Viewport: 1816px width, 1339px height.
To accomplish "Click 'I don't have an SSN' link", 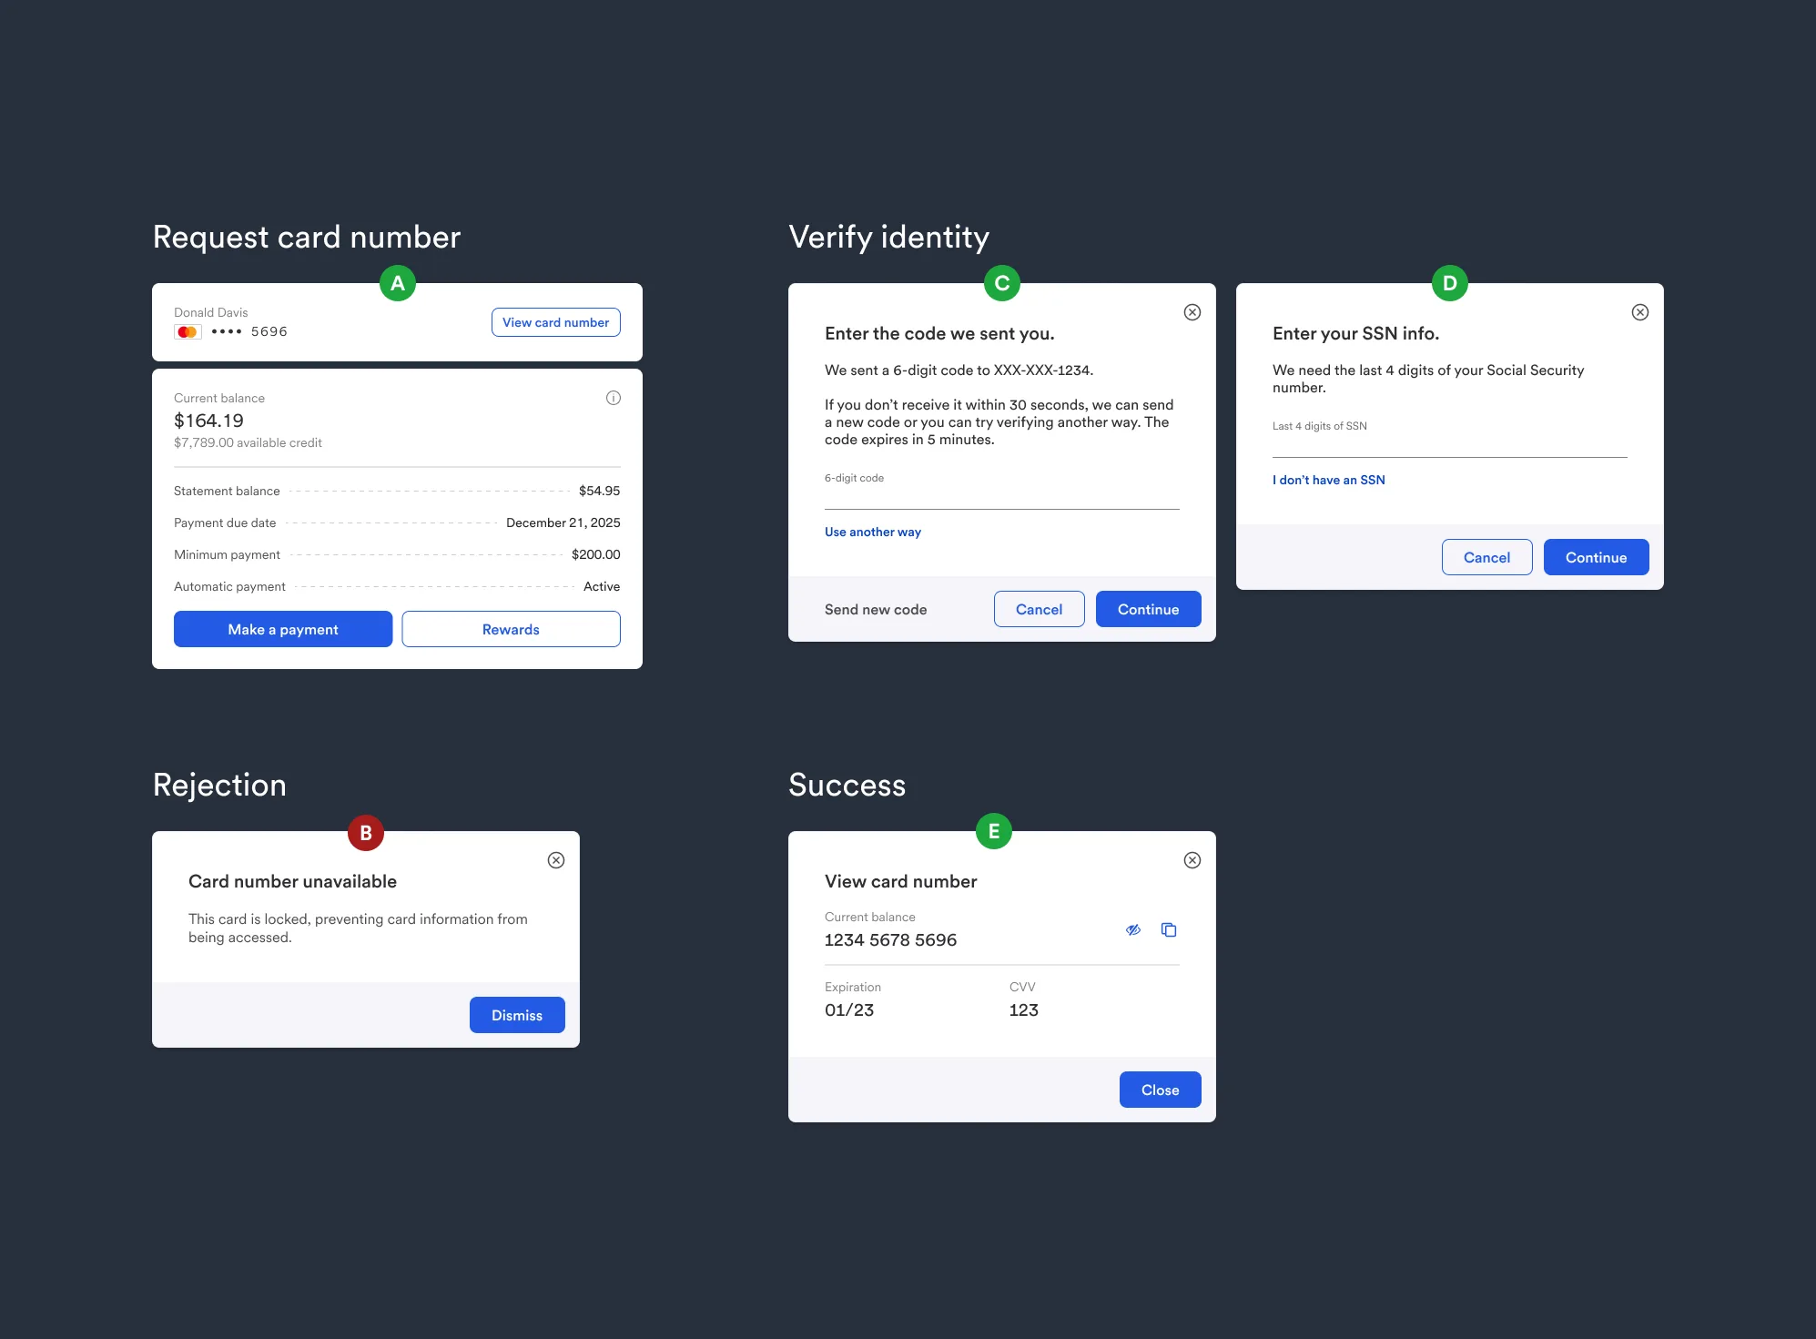I will [x=1328, y=480].
